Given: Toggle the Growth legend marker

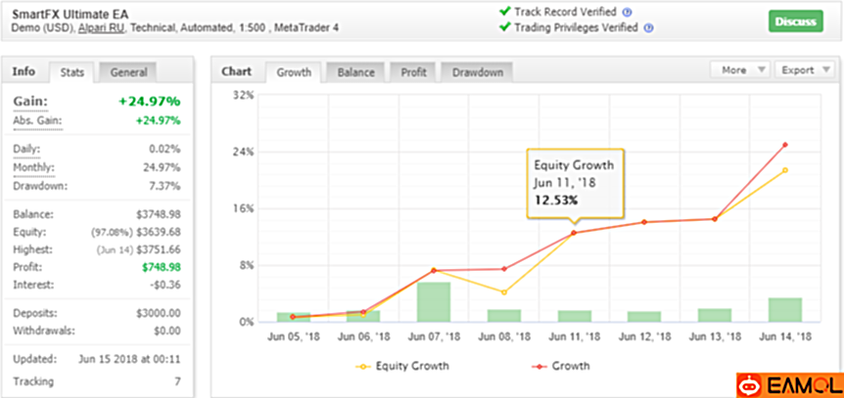Looking at the screenshot, I should pyautogui.click(x=539, y=367).
